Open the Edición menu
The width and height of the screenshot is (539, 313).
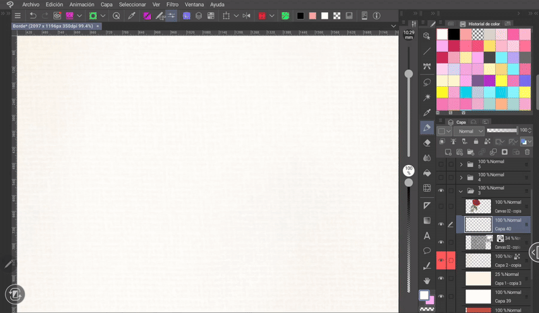tap(55, 5)
